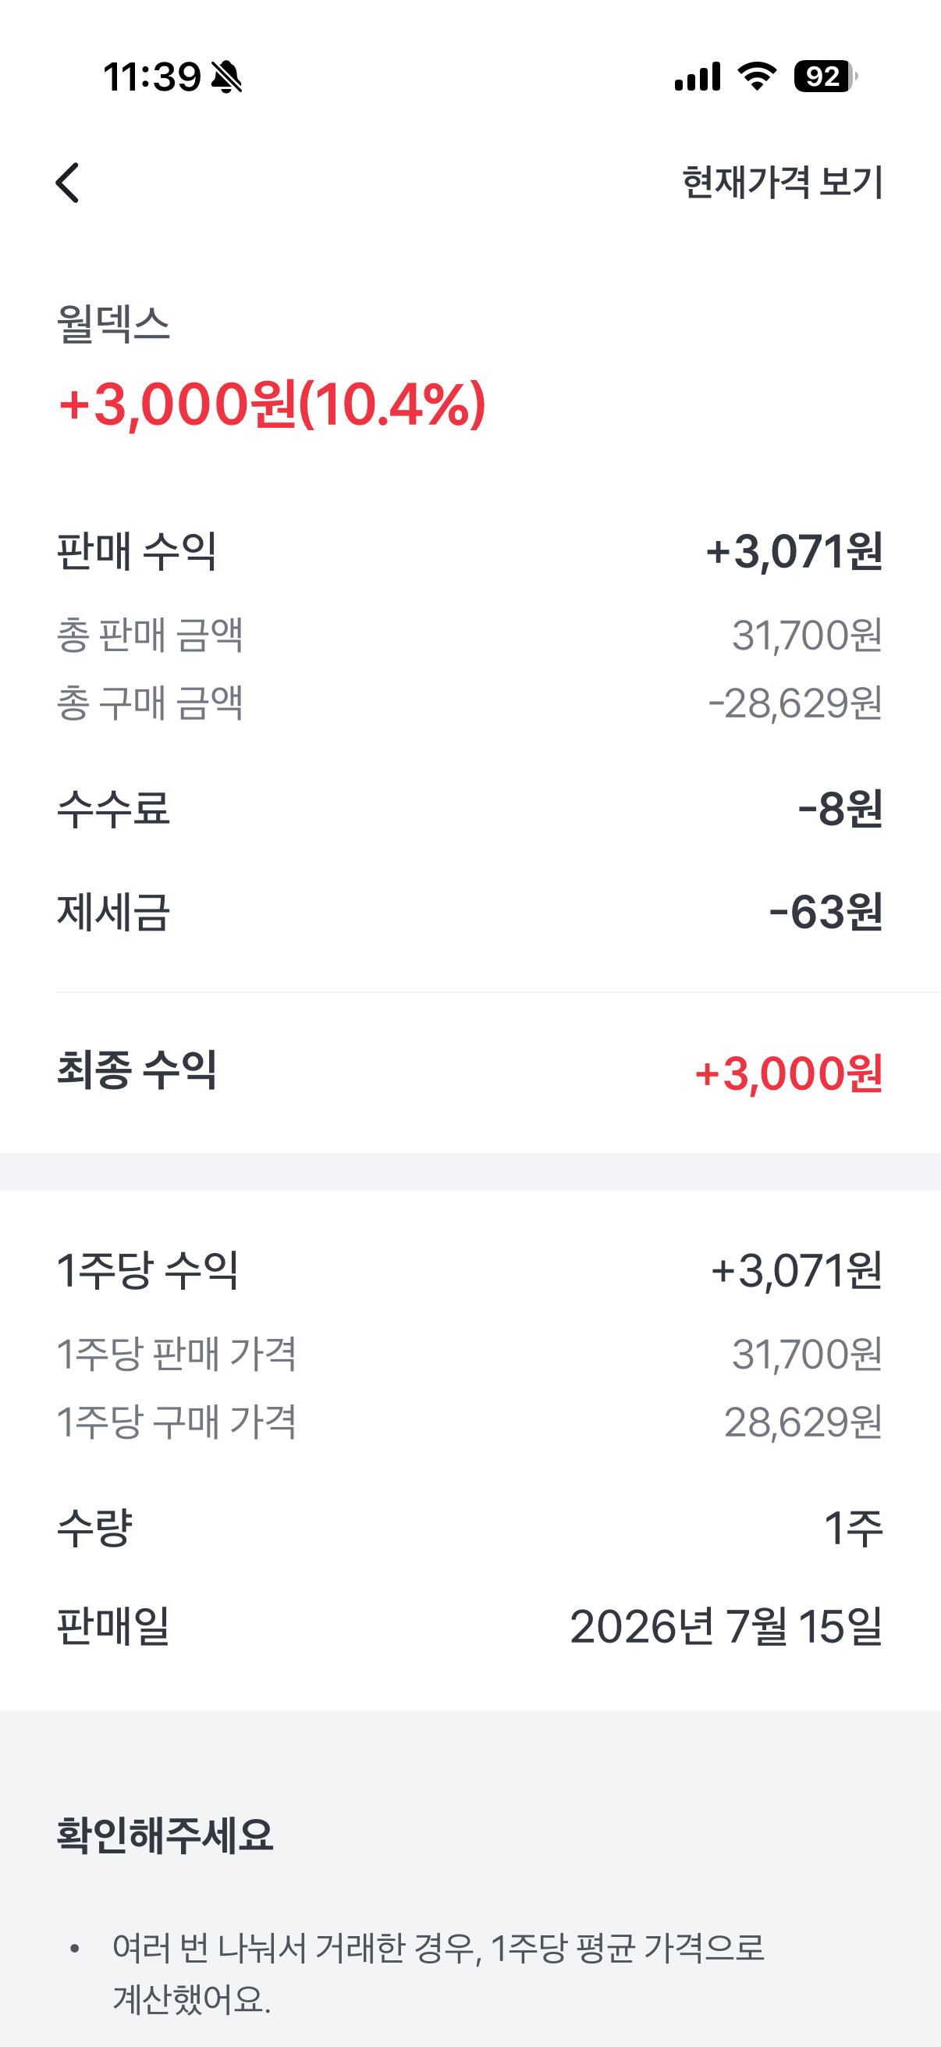The height and width of the screenshot is (2047, 941).
Task: Tap the back arrow icon
Action: tap(68, 183)
